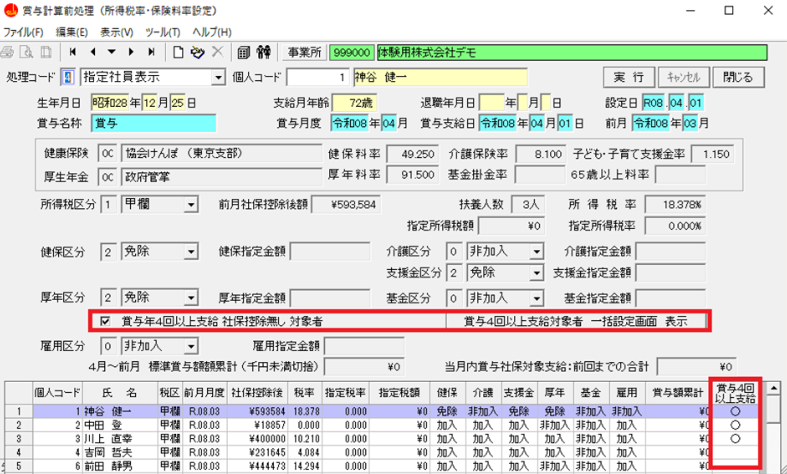The image size is (787, 474).
Task: Expand the 処理コード 指定社員表示 dropdown
Action: (217, 78)
